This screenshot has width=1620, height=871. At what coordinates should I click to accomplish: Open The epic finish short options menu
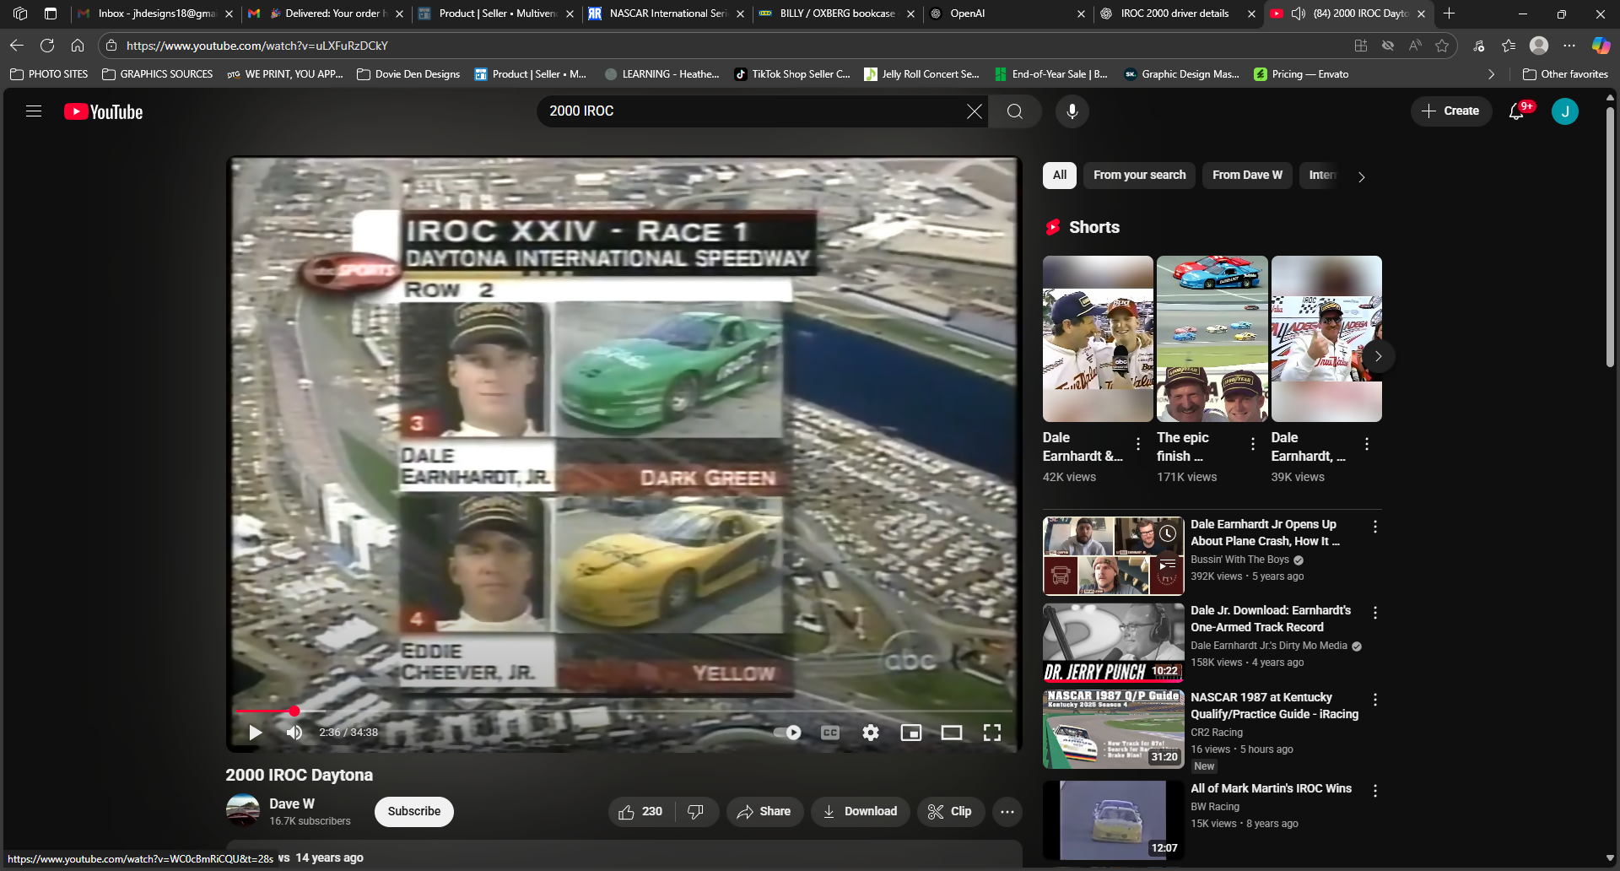[1253, 444]
